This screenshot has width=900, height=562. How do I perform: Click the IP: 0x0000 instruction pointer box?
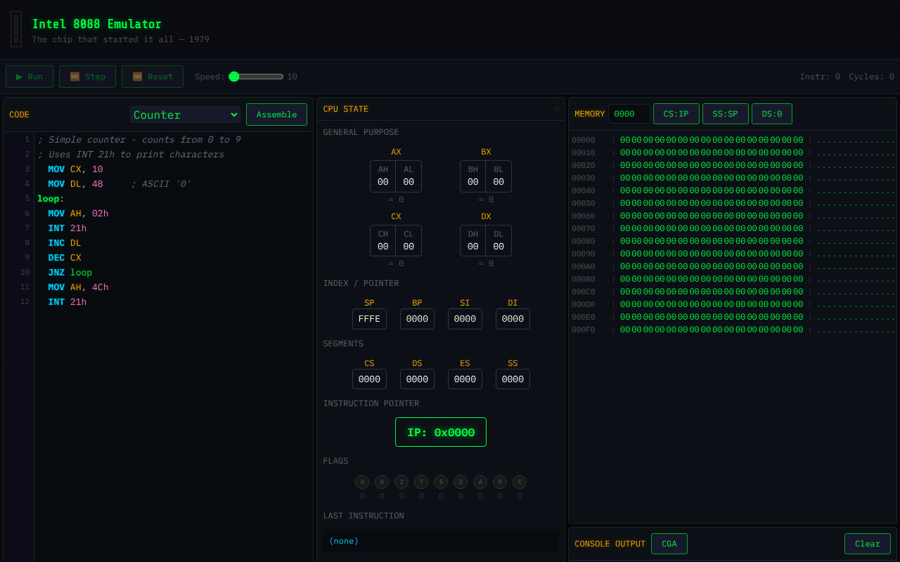point(441,432)
